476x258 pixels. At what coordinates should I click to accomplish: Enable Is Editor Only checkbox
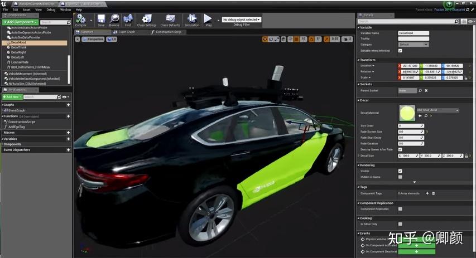(x=400, y=224)
